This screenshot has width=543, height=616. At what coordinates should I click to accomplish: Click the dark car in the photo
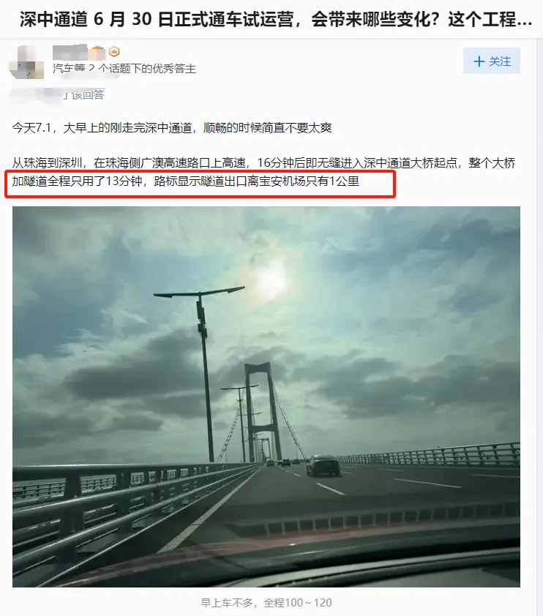323,465
